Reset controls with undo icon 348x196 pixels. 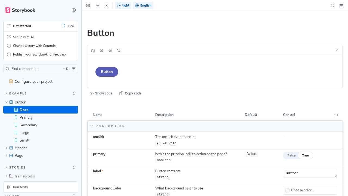(x=336, y=115)
